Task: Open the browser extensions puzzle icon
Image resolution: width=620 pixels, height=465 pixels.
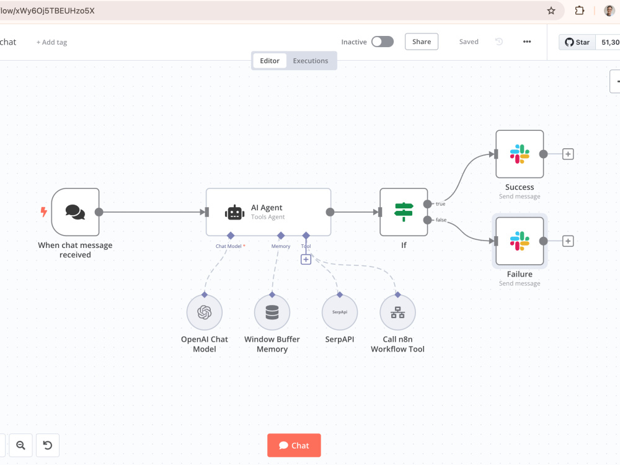Action: pyautogui.click(x=579, y=11)
